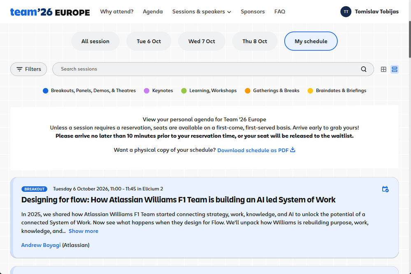Switch to the Thu 8 Oct tab
Screen dimensions: 411x274
tap(255, 41)
